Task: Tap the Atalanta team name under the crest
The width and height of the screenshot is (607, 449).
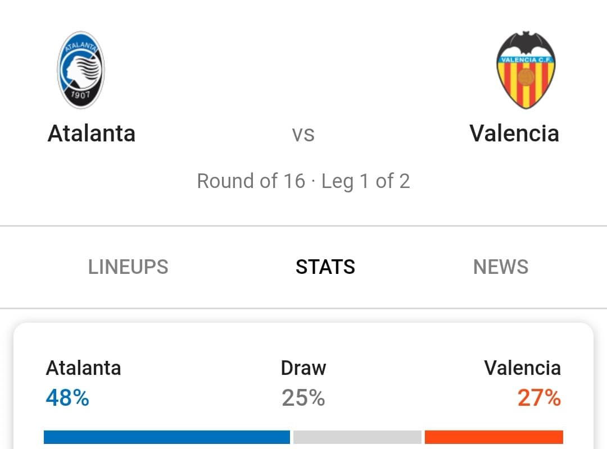Action: click(92, 134)
